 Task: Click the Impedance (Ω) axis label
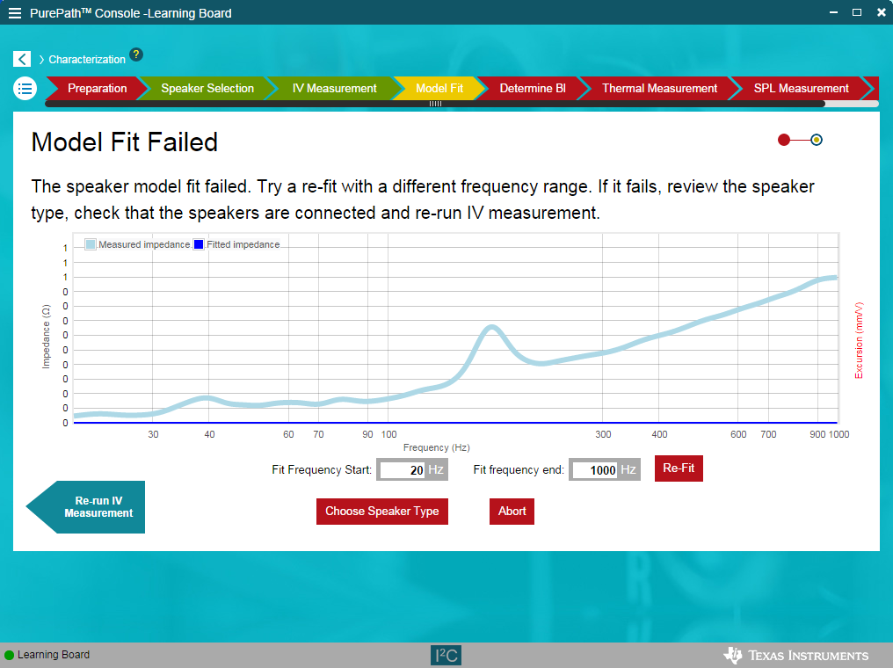[46, 336]
